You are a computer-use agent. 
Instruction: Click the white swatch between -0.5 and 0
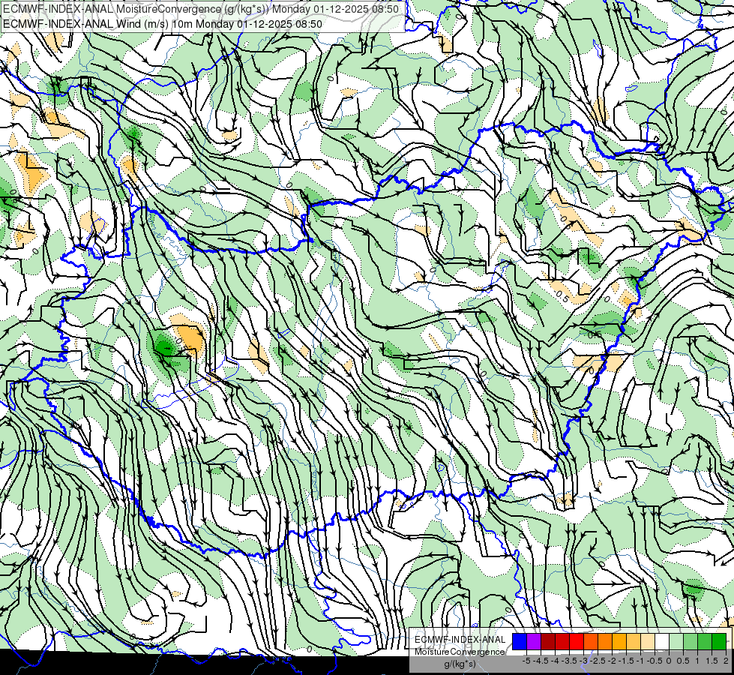[x=662, y=641]
